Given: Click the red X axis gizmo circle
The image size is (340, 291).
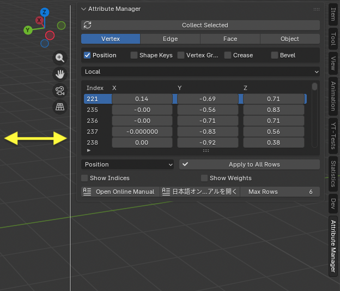Looking at the screenshot, I should pos(39,21).
